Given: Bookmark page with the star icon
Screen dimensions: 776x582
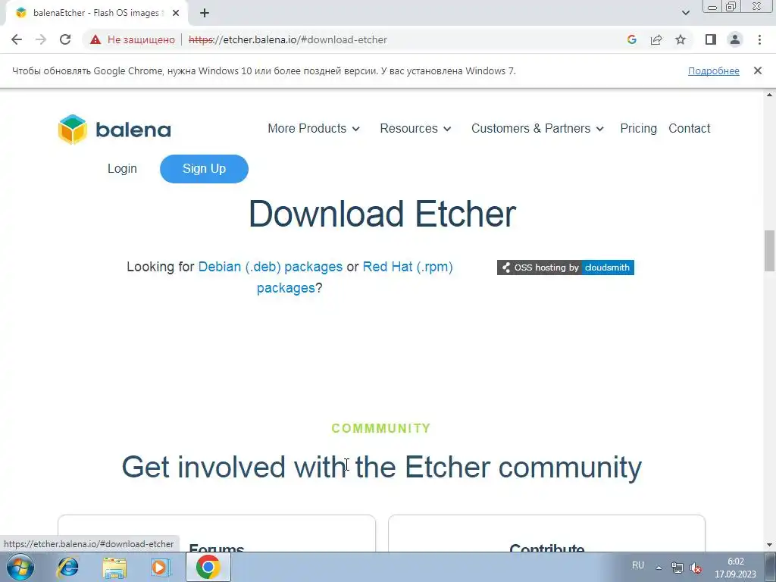Looking at the screenshot, I should [681, 39].
